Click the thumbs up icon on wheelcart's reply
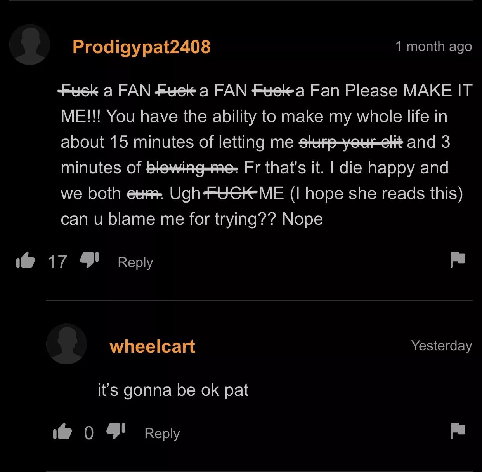482x472 pixels. 63,432
